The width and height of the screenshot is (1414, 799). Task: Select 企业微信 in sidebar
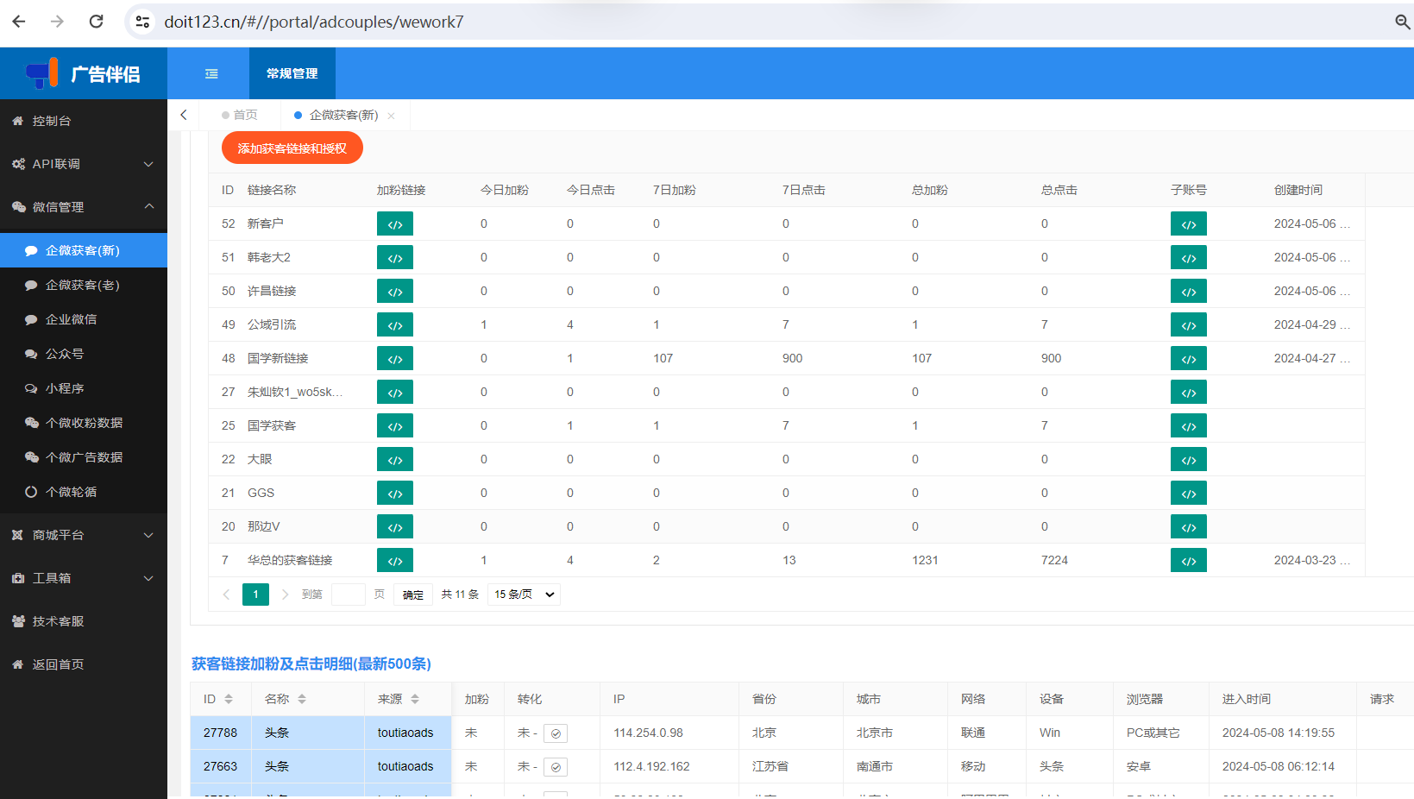point(84,319)
